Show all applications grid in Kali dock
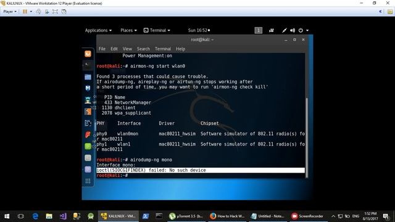 click(x=88, y=181)
